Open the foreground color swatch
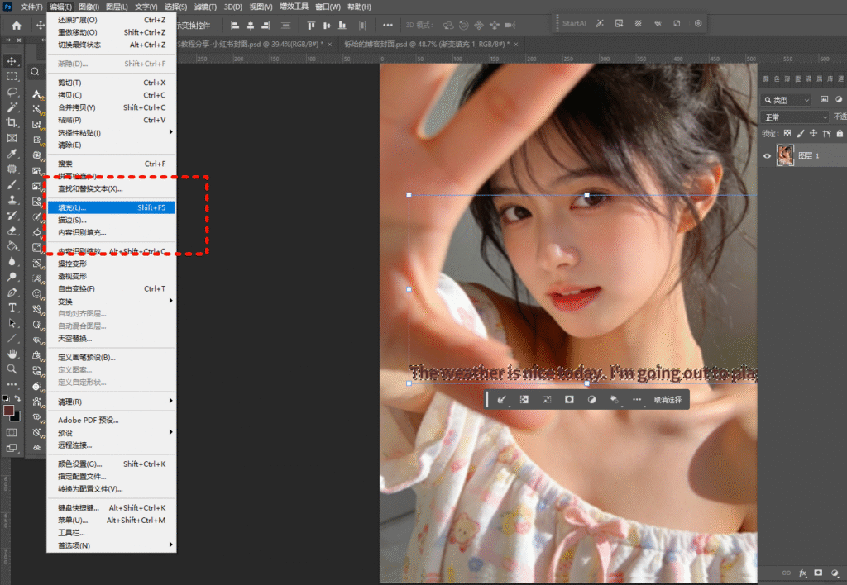 tap(9, 410)
